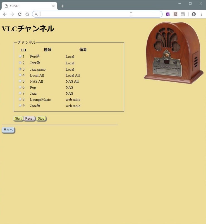Click the 'Jazz piano' text
206x224 pixels.
[x=38, y=69]
